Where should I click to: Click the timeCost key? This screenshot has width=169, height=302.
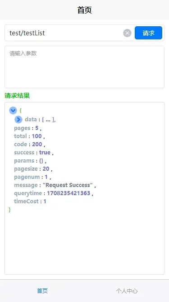pyautogui.click(x=26, y=201)
